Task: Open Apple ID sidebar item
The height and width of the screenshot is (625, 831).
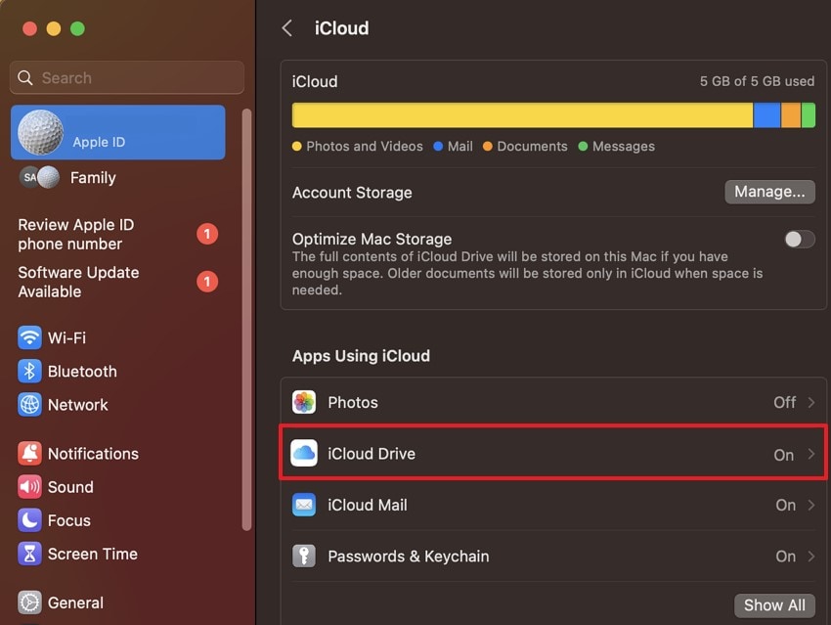Action: (117, 132)
